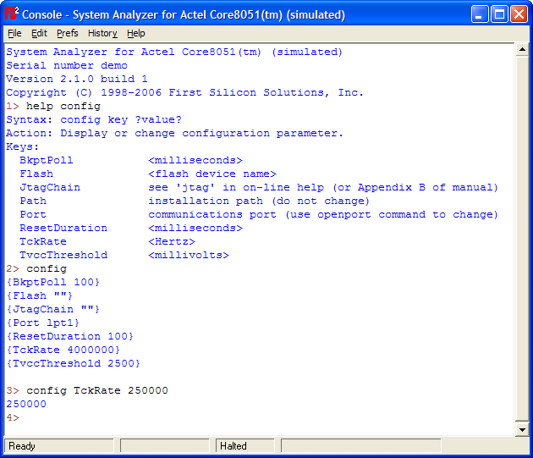
Task: Click the scrollbar up arrow
Action: [x=522, y=50]
